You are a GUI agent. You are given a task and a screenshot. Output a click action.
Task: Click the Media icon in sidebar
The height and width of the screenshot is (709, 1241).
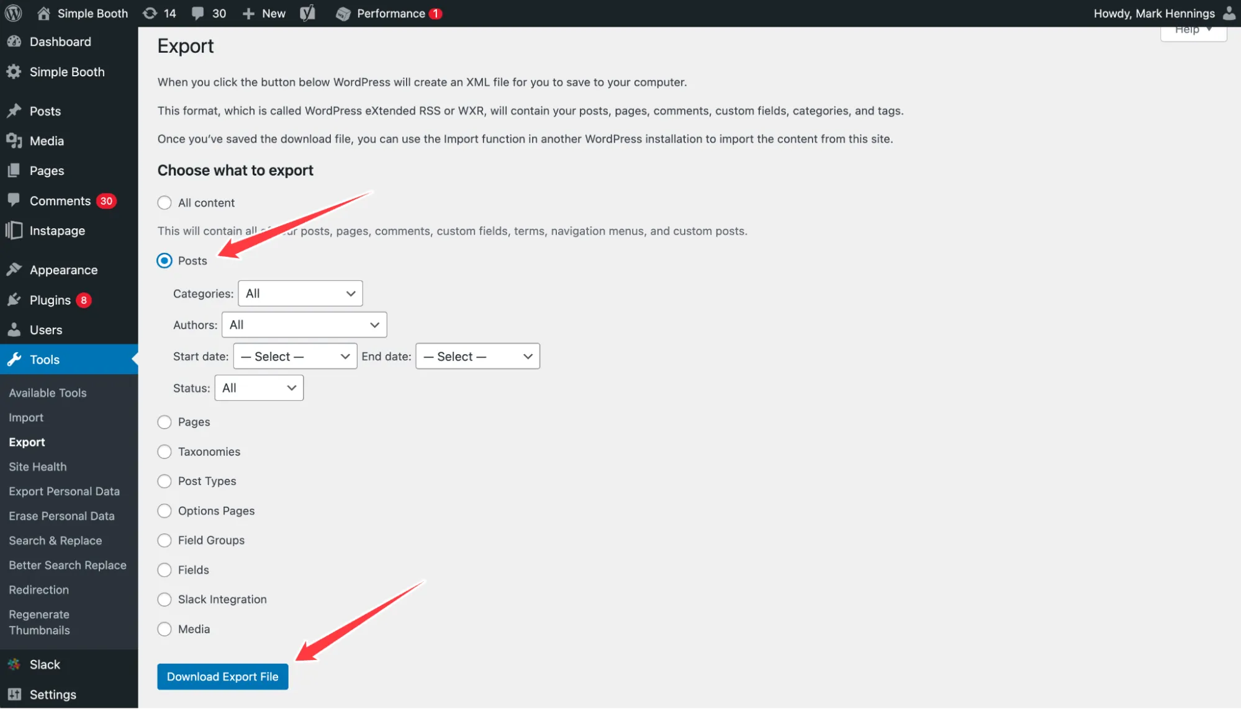pyautogui.click(x=14, y=141)
